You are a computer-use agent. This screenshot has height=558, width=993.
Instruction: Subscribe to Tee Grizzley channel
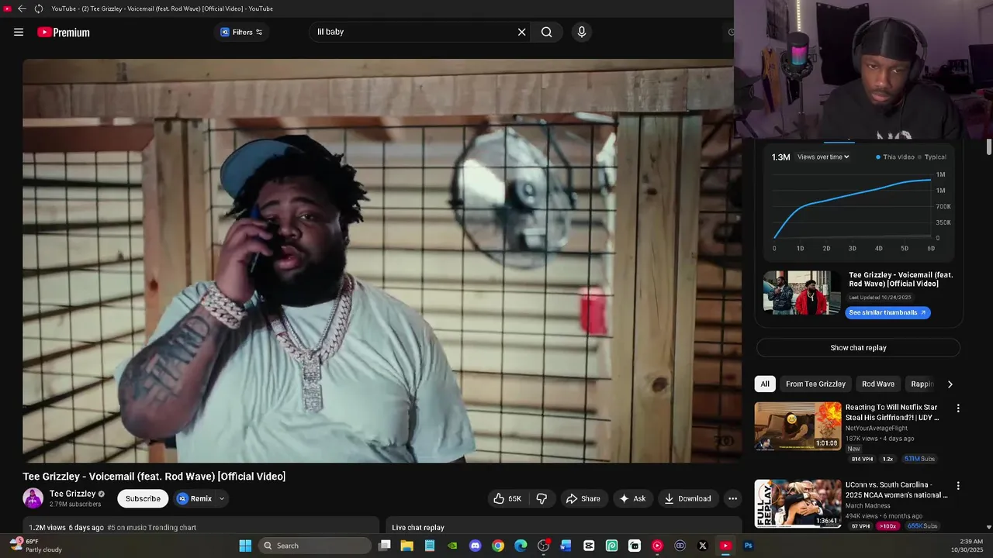[x=143, y=498]
